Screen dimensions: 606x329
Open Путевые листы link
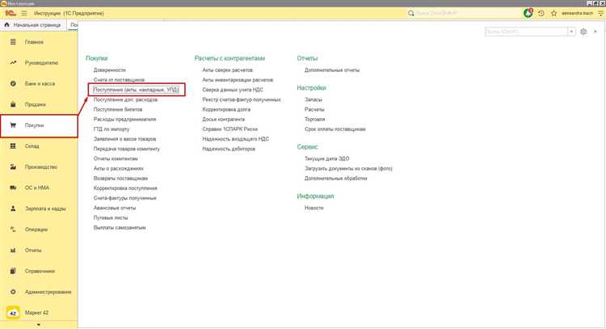point(111,217)
